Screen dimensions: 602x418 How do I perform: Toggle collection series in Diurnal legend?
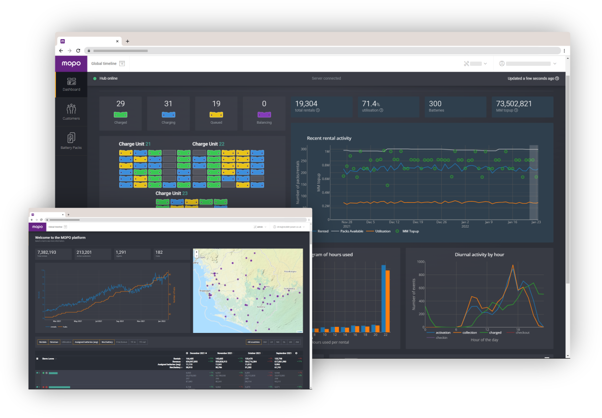coord(465,332)
